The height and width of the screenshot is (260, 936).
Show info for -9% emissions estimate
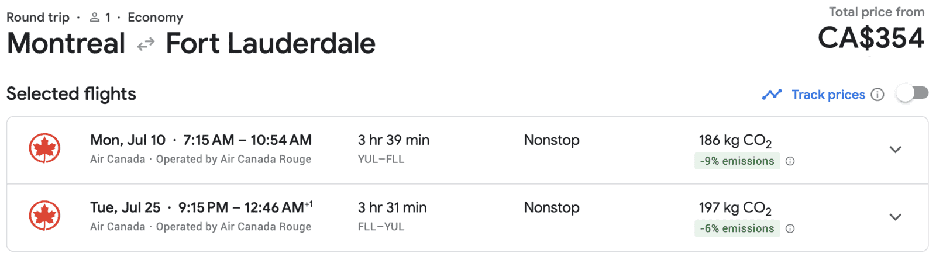point(790,161)
